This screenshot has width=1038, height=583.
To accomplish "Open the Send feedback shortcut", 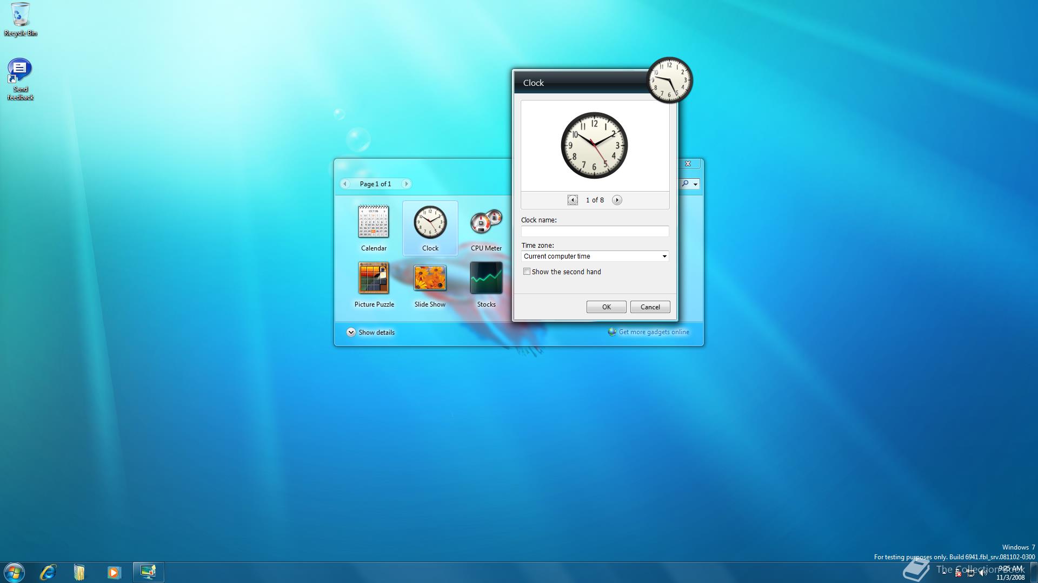I will [21, 79].
